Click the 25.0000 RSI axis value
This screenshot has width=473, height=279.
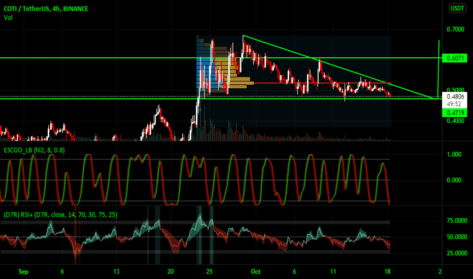coord(457,253)
